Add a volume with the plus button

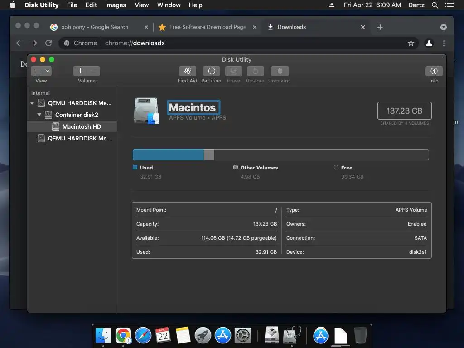80,71
